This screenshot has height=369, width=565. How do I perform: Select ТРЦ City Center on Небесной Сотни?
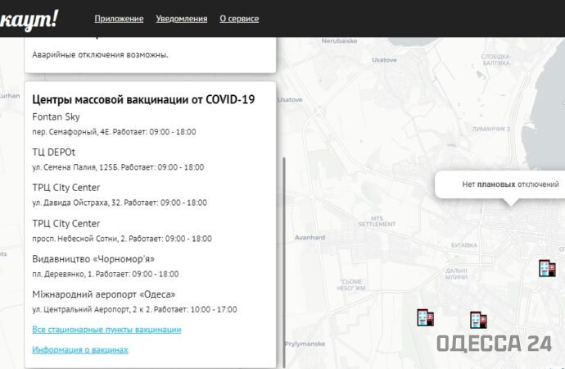(66, 223)
